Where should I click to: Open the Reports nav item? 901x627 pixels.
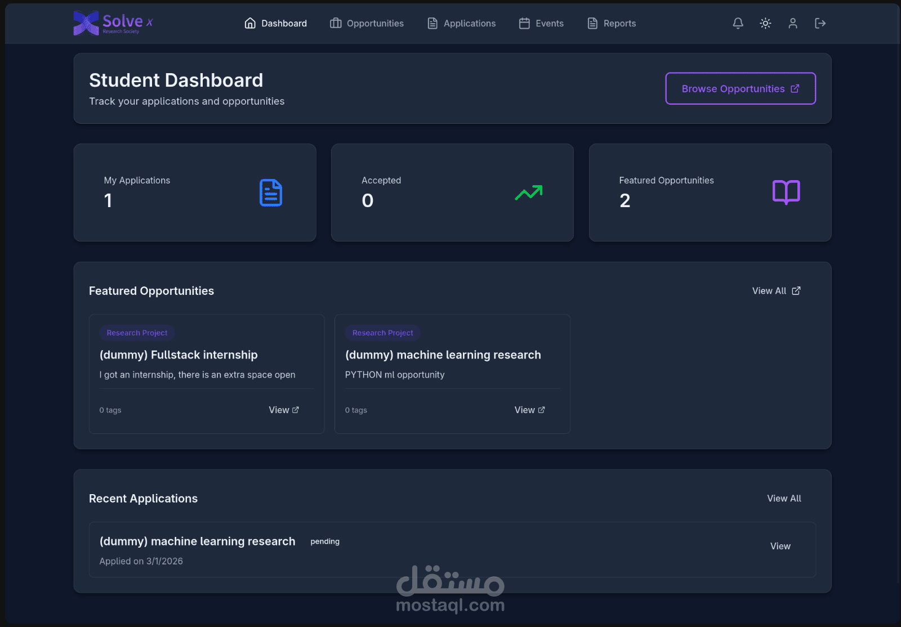(x=612, y=23)
